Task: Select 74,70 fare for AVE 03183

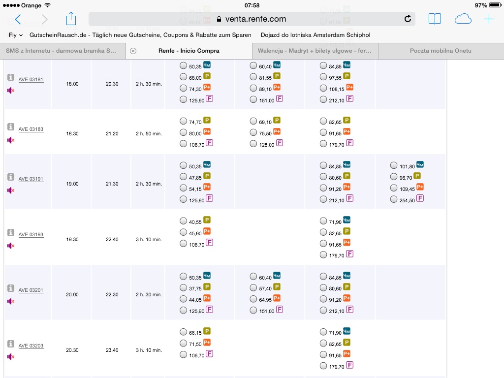Action: click(183, 121)
